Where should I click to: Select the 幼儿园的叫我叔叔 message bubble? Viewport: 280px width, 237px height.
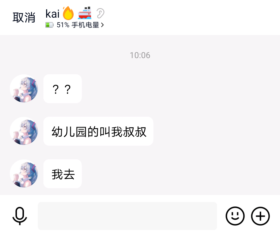(x=98, y=131)
